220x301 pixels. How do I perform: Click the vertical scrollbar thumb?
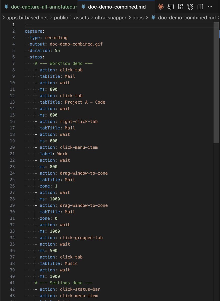[216, 83]
